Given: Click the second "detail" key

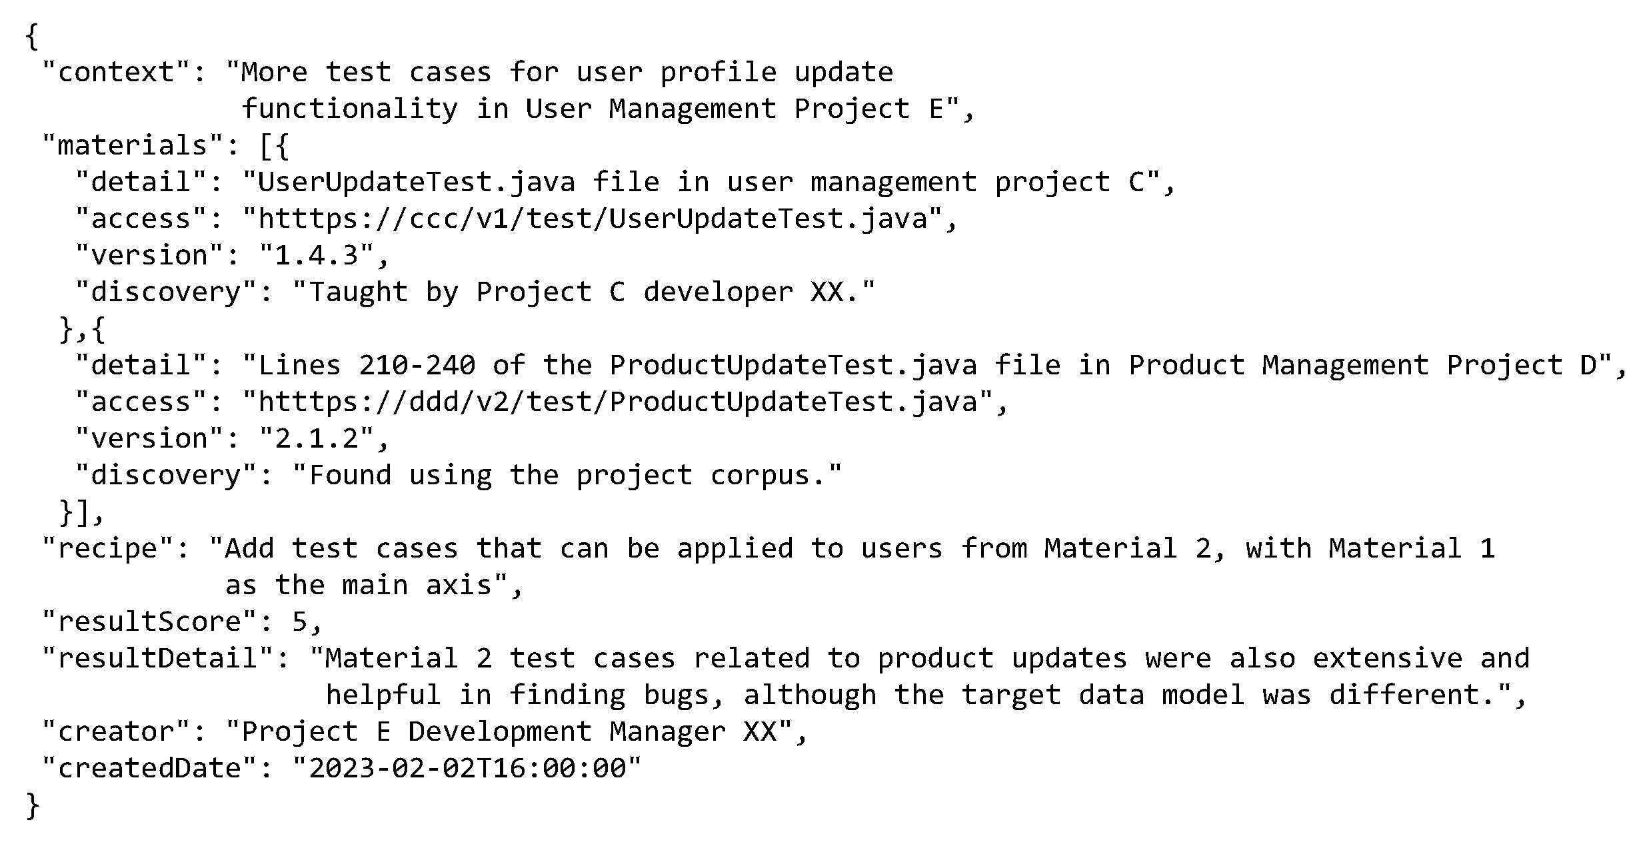Looking at the screenshot, I should (142, 365).
